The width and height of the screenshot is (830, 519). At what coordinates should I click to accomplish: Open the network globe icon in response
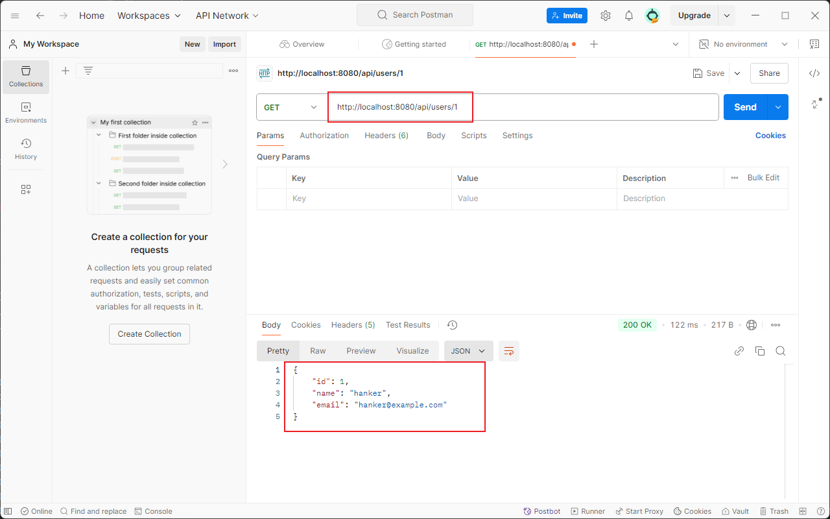752,325
